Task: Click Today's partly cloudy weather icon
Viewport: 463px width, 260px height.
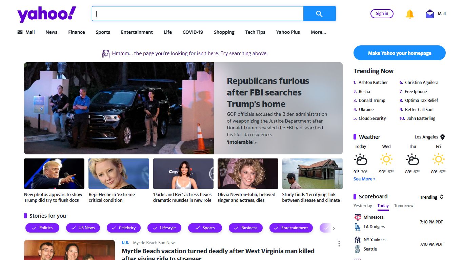Action: click(x=361, y=159)
